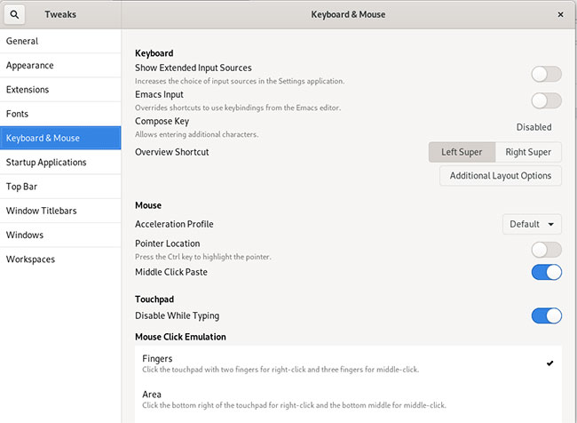Close the Tweaks window
Screen dimensions: 577x423
(x=560, y=14)
